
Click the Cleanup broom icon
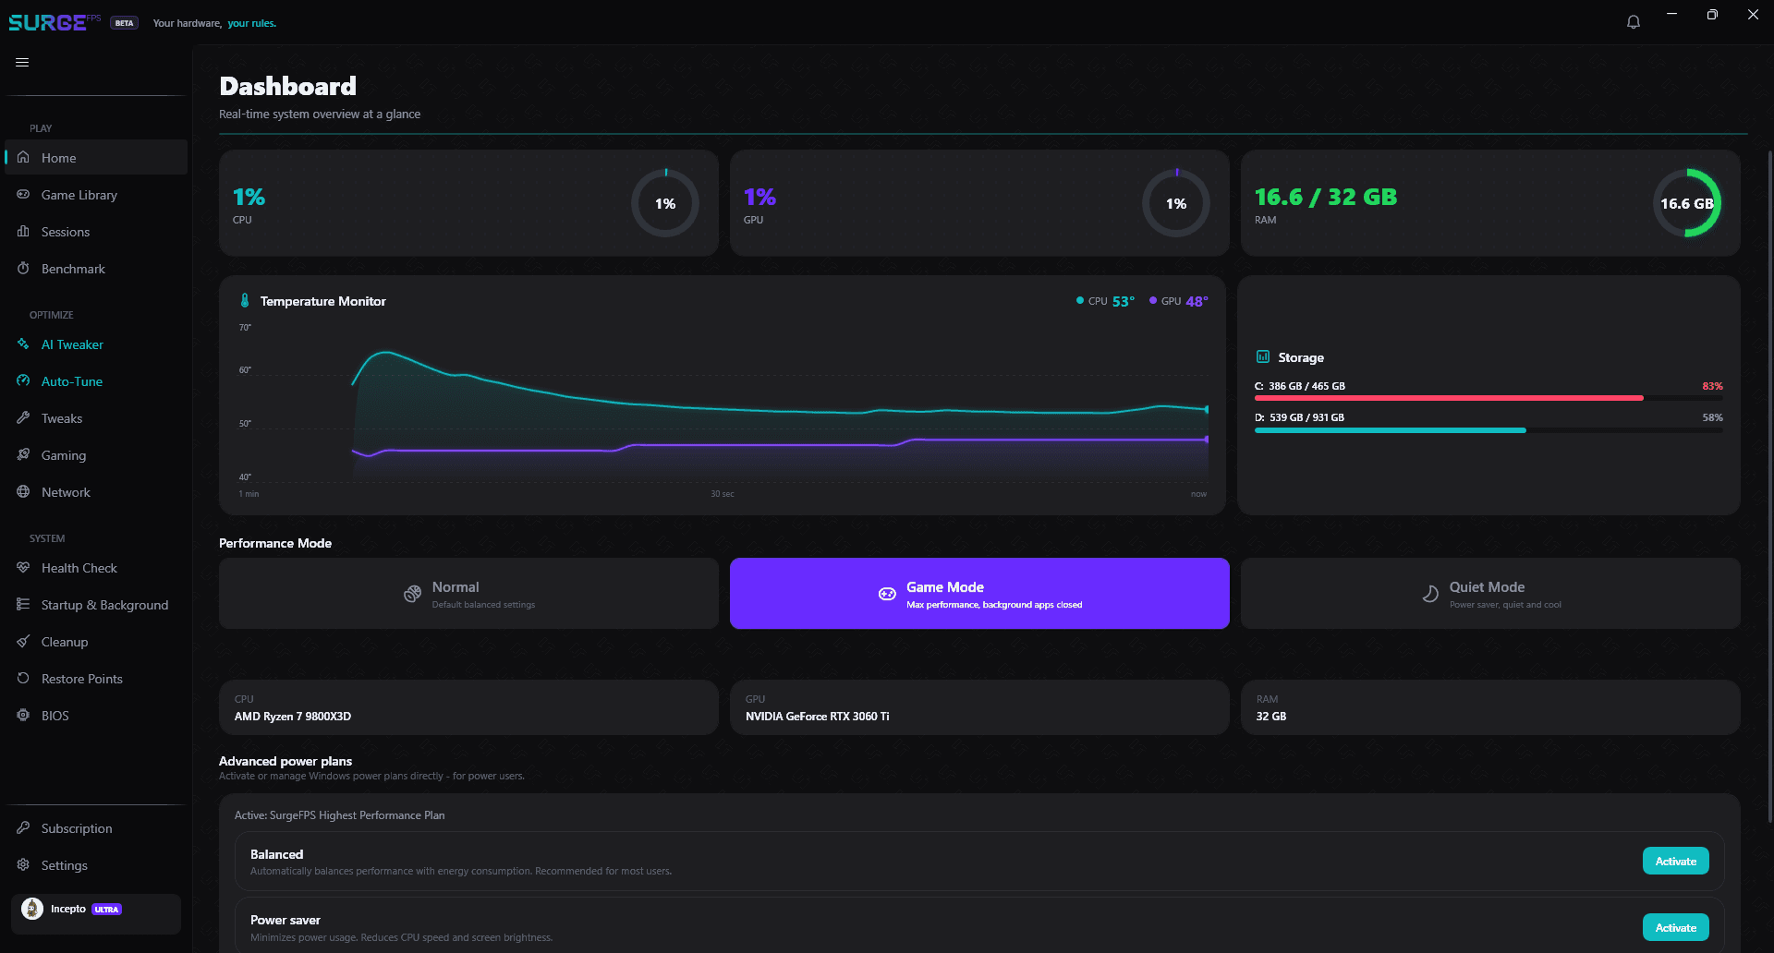23,641
